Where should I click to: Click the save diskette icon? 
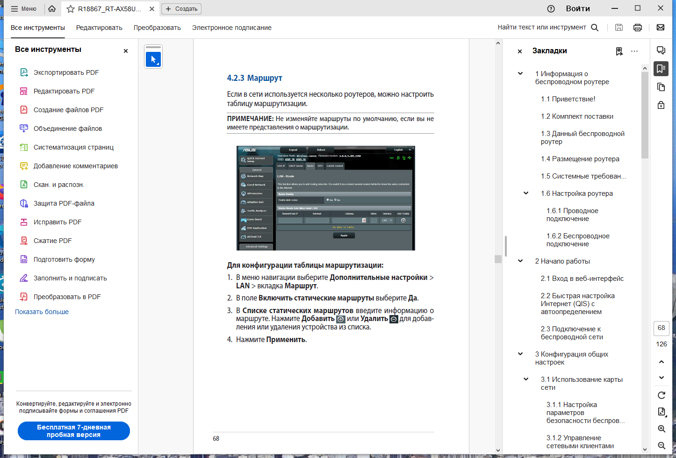coord(618,27)
